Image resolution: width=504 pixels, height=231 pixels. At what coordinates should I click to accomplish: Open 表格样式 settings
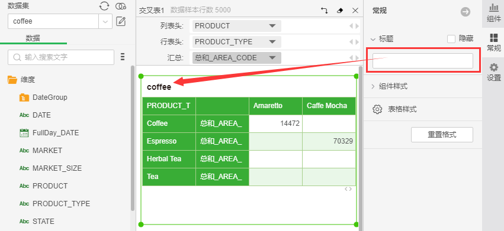[x=394, y=109]
